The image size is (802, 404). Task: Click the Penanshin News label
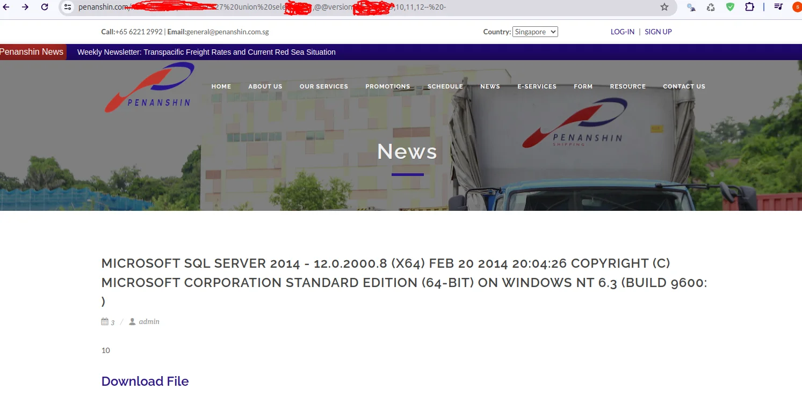[x=32, y=52]
